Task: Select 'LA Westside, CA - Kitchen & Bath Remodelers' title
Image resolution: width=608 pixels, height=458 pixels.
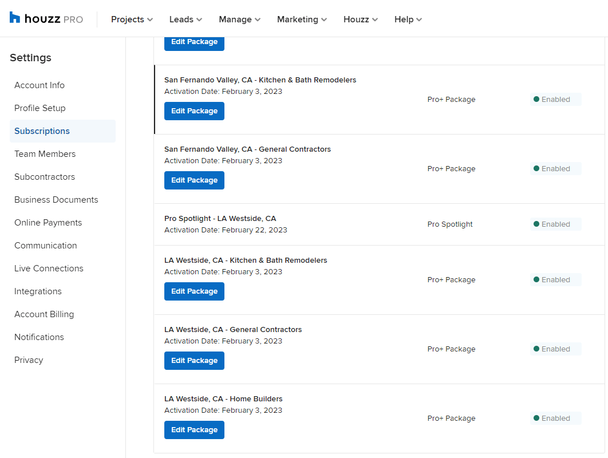Action: [x=246, y=260]
